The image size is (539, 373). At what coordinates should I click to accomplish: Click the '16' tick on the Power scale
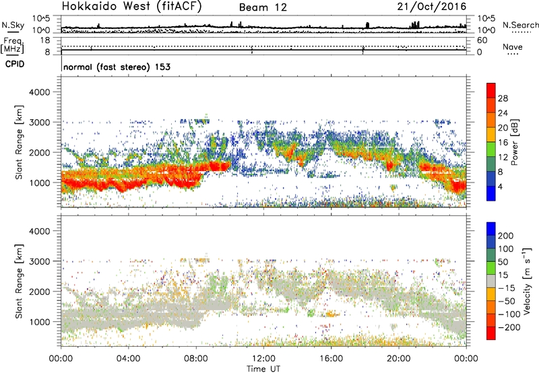[x=503, y=143]
